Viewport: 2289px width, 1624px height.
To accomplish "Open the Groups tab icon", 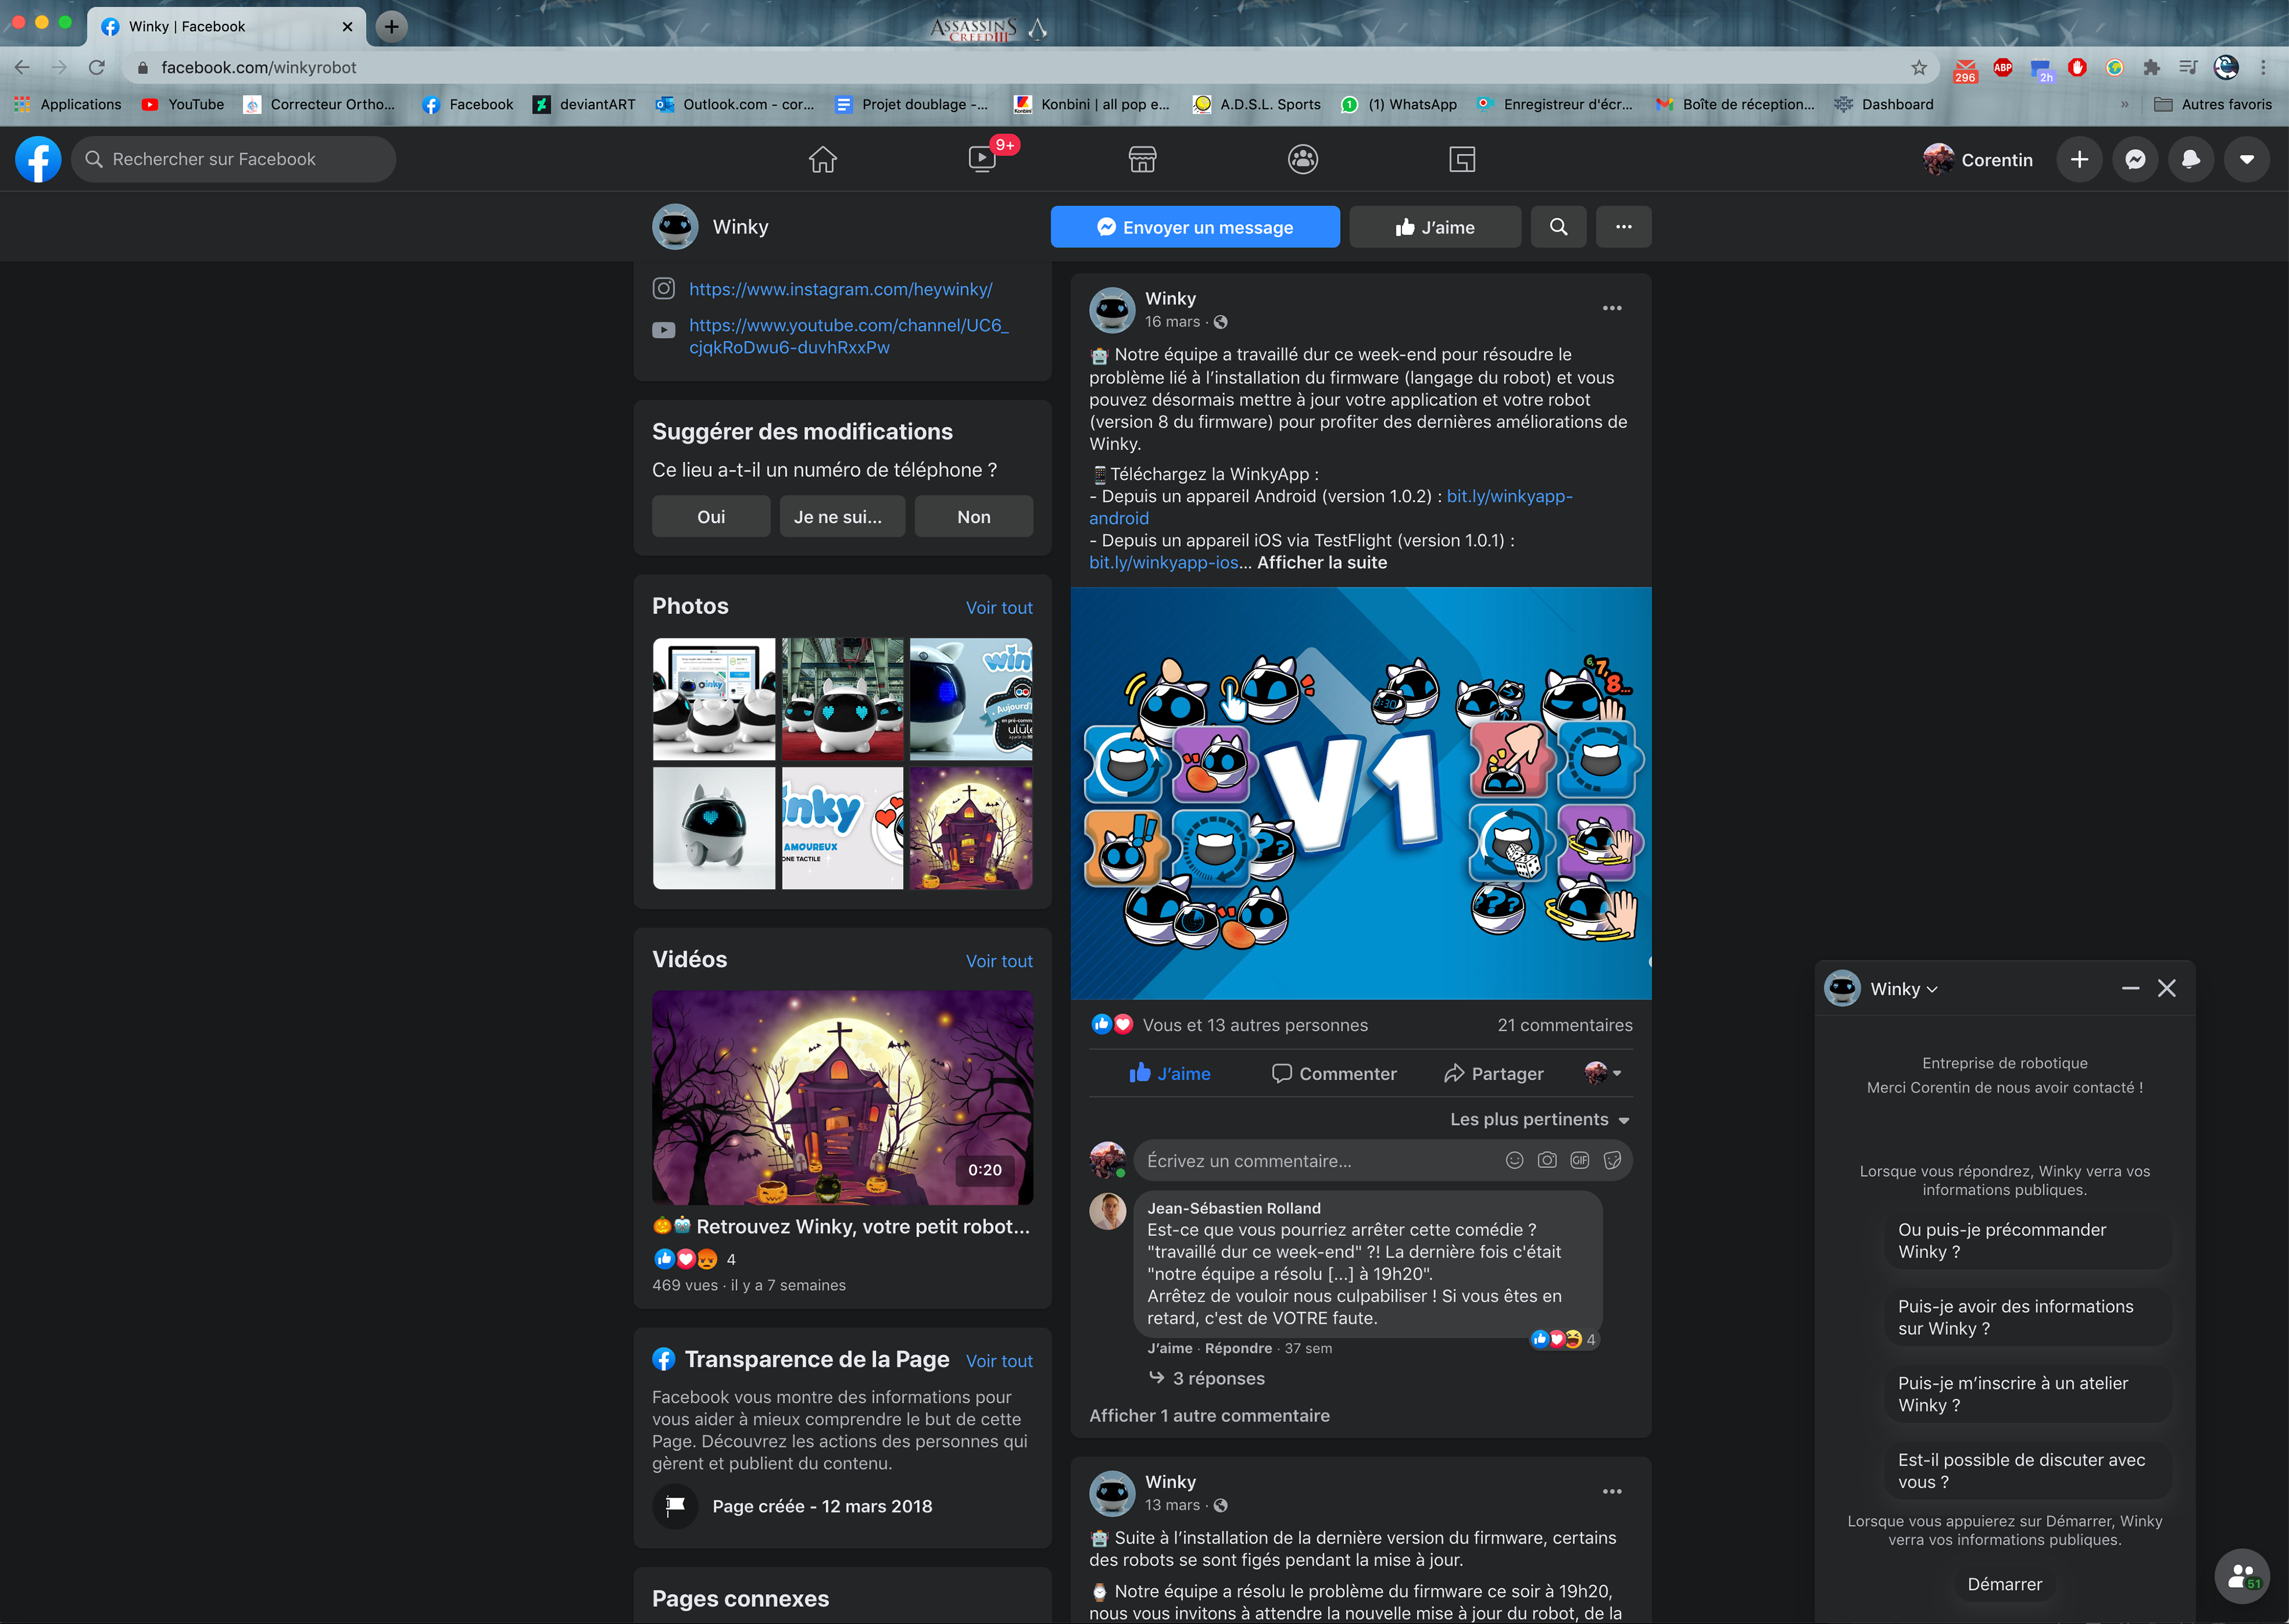I will (x=1302, y=159).
